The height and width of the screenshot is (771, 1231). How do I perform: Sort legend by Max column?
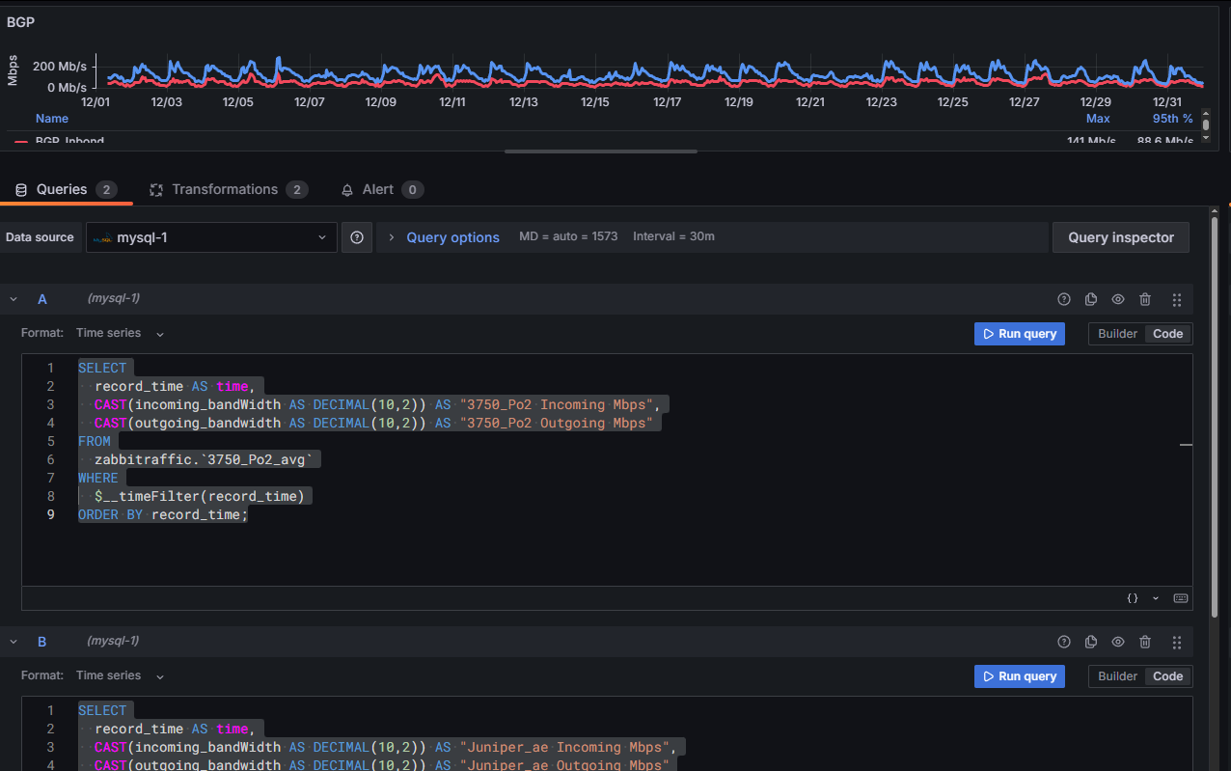(1098, 119)
